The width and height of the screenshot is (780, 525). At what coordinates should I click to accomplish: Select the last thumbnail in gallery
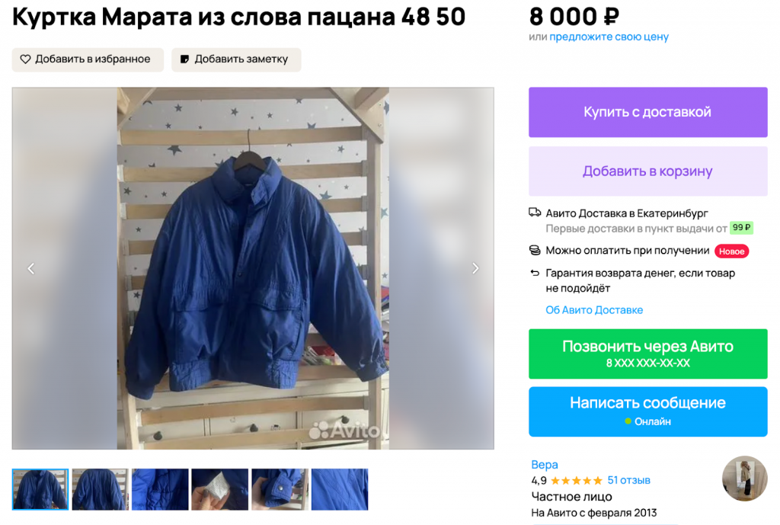[339, 489]
